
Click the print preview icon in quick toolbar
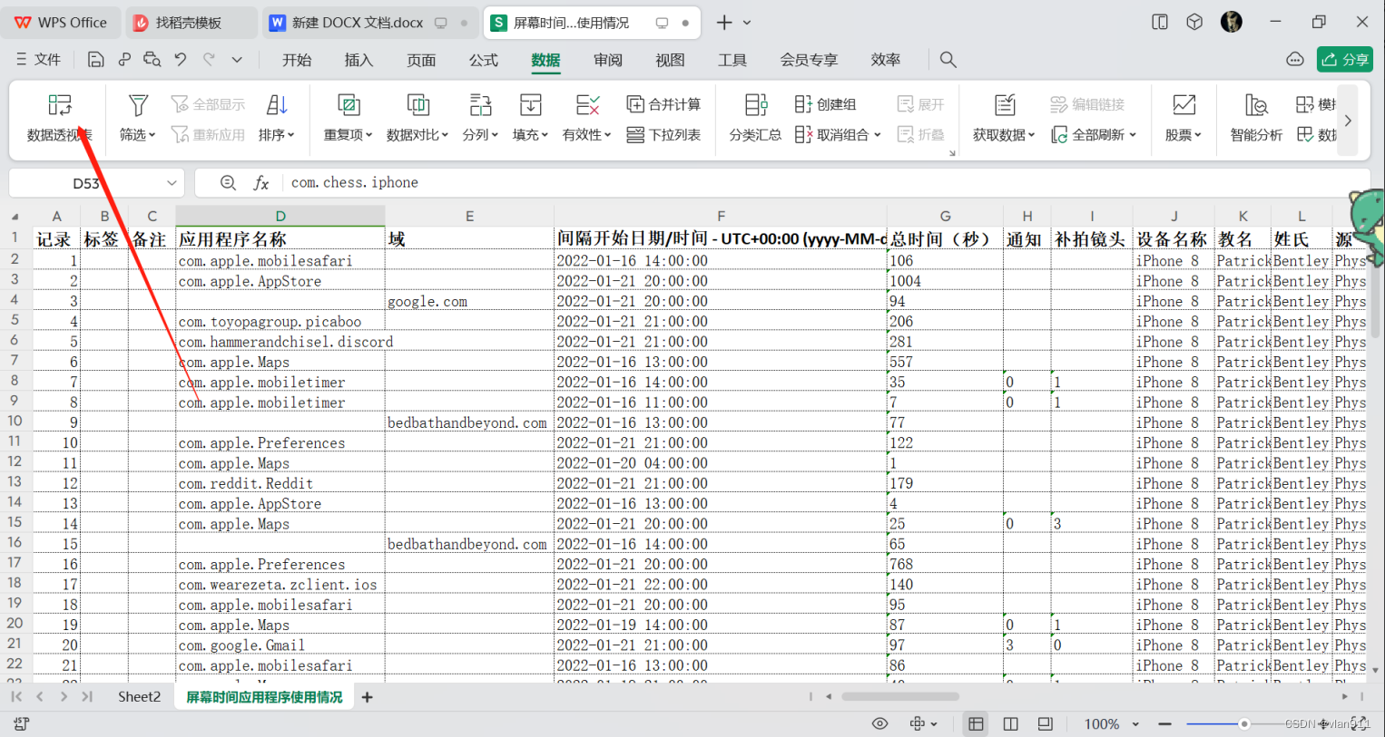coord(152,59)
